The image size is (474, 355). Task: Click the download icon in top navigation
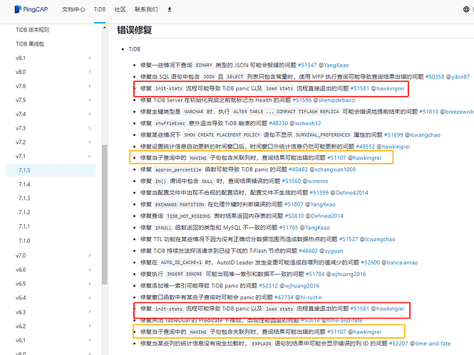(x=170, y=10)
